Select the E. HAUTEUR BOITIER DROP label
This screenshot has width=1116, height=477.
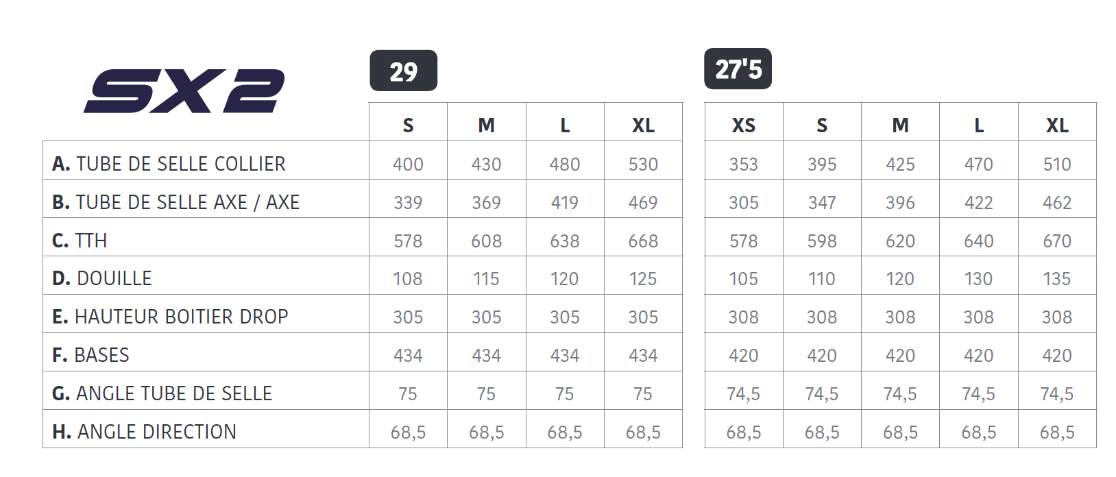tap(170, 317)
